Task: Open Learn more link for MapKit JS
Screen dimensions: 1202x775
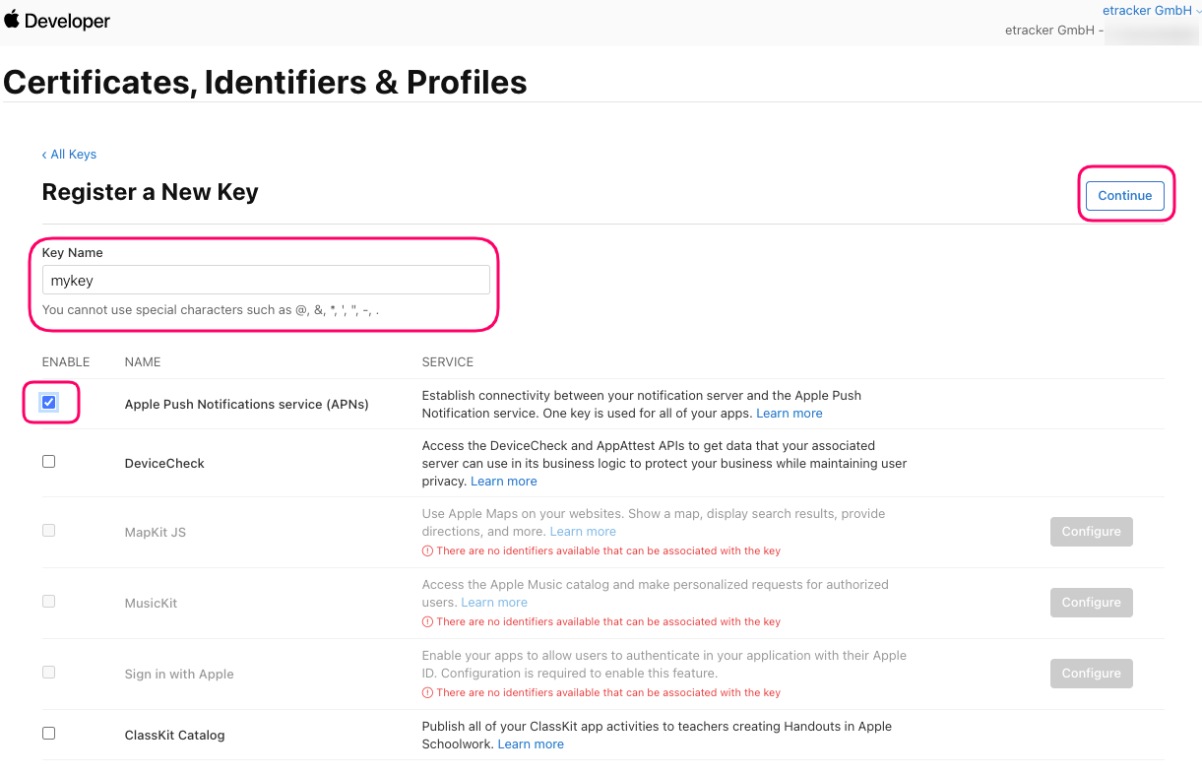Action: coord(583,531)
